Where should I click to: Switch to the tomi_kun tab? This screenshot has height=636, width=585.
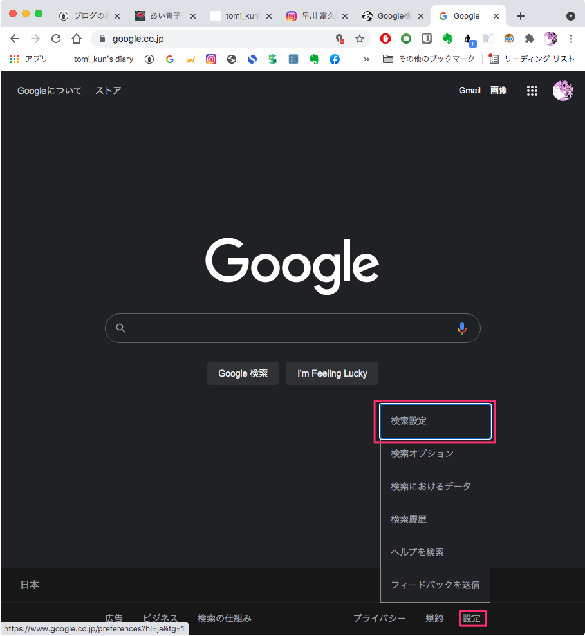(241, 16)
